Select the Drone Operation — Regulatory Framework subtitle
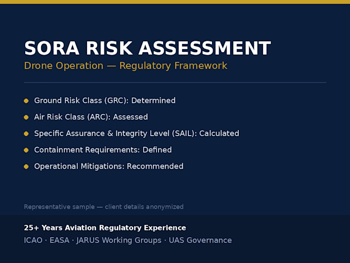Viewport: 350px width, 263px height. coord(126,66)
